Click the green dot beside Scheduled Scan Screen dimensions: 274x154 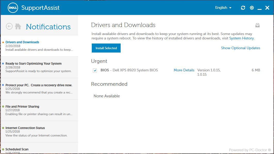pos(3,149)
